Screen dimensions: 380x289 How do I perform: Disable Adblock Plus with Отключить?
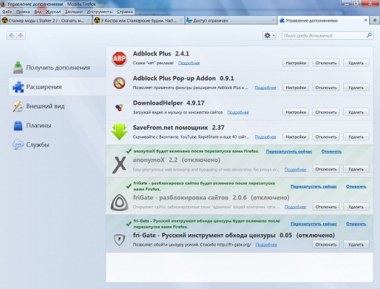[326, 63]
